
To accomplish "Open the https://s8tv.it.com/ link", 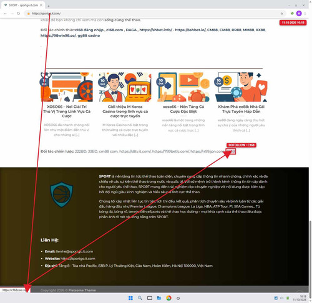I will 135,151.
